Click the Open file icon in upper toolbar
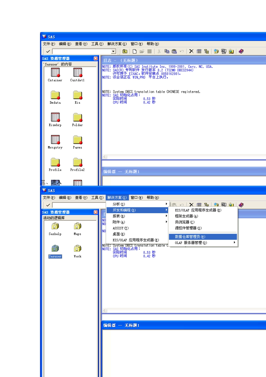The height and width of the screenshot is (377, 266). point(142,51)
